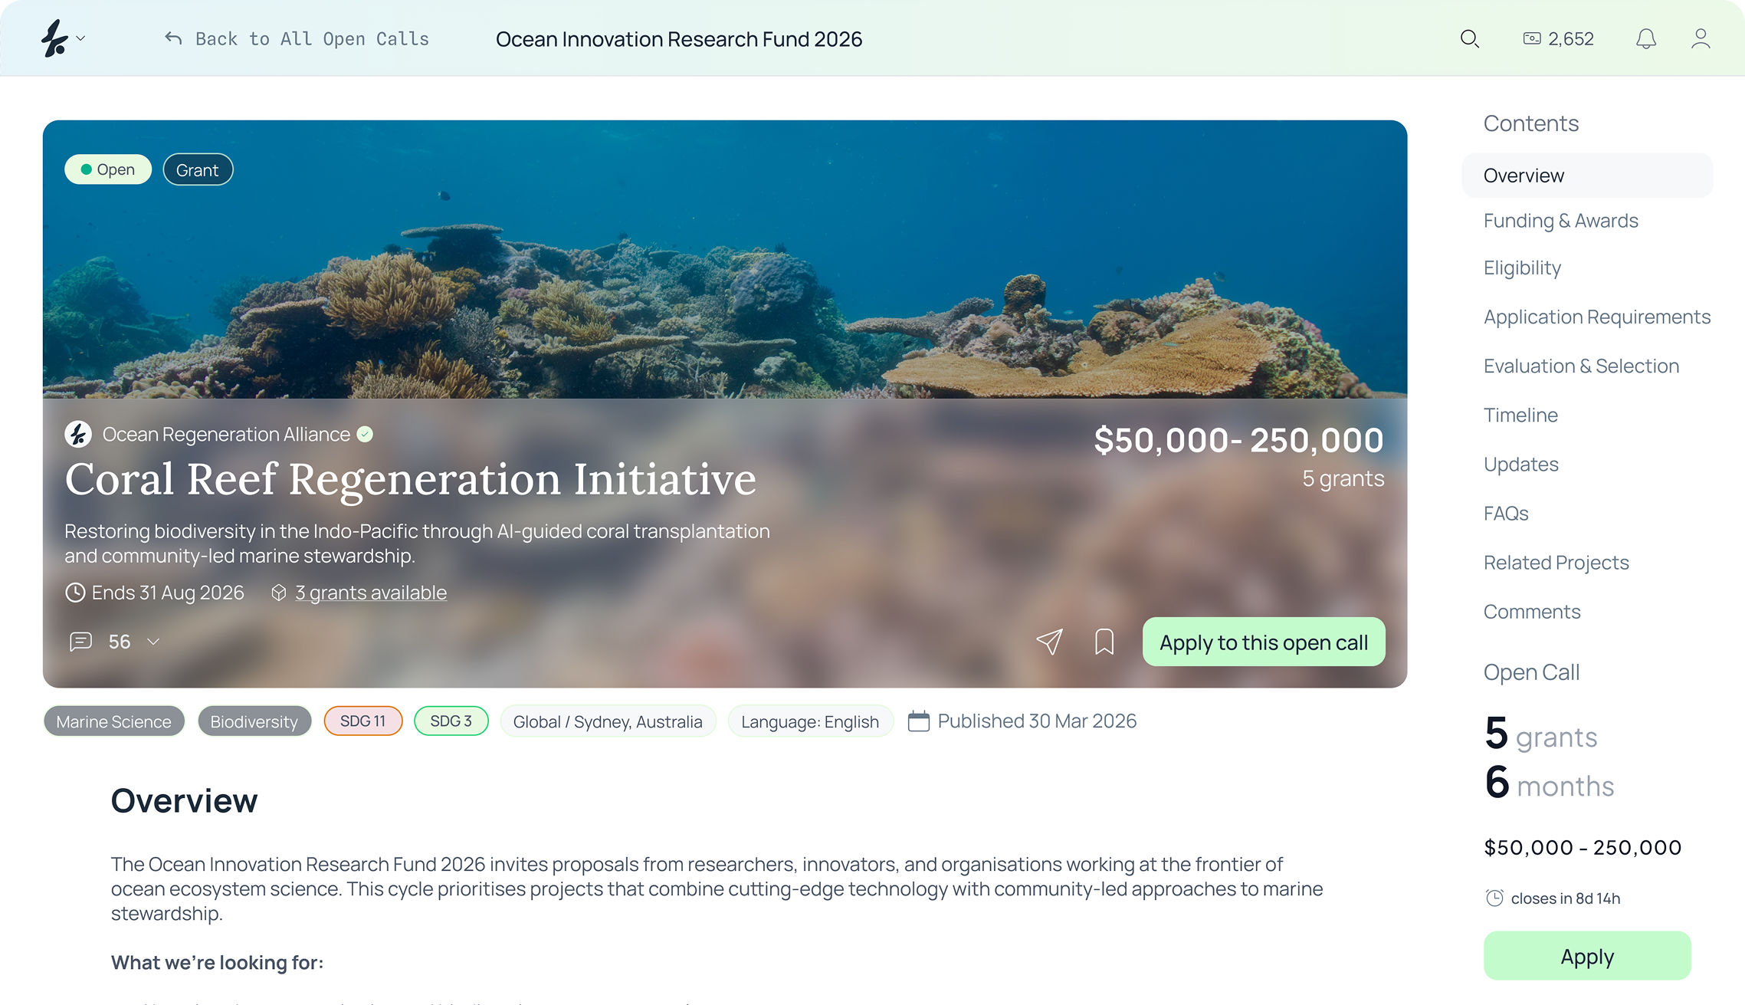This screenshot has width=1745, height=1005.
Task: Click the Global / Sydney, Australia chip
Action: point(608,721)
